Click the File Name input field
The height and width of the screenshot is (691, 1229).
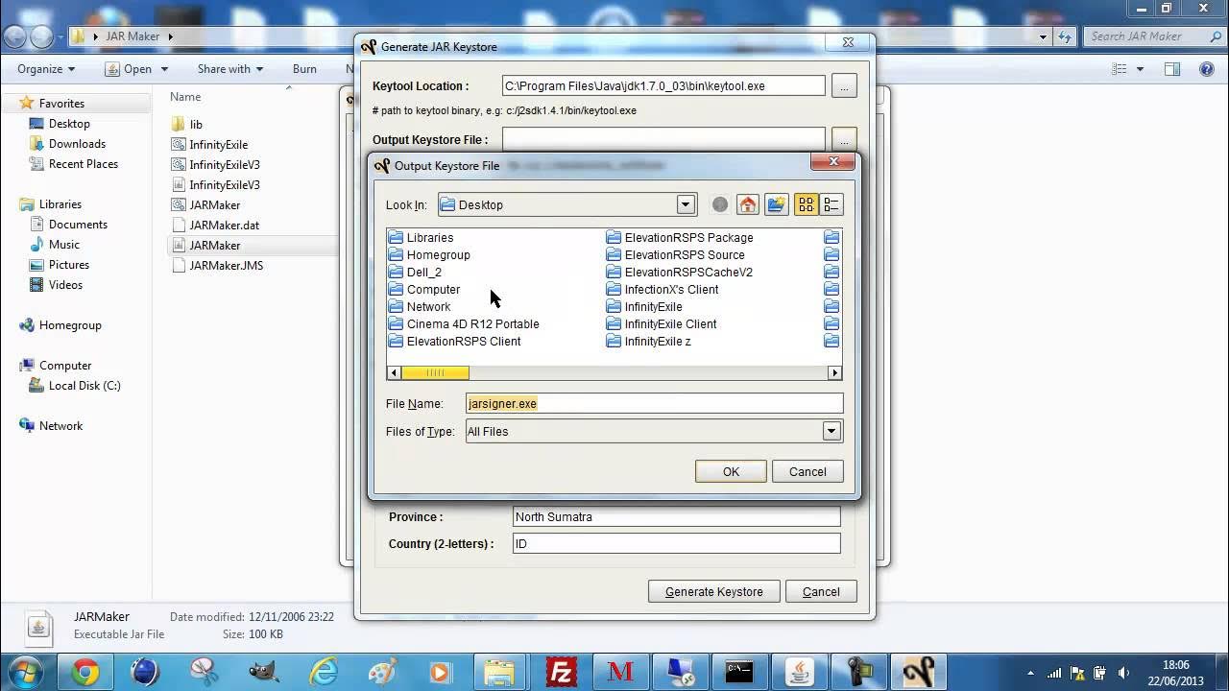click(x=654, y=403)
